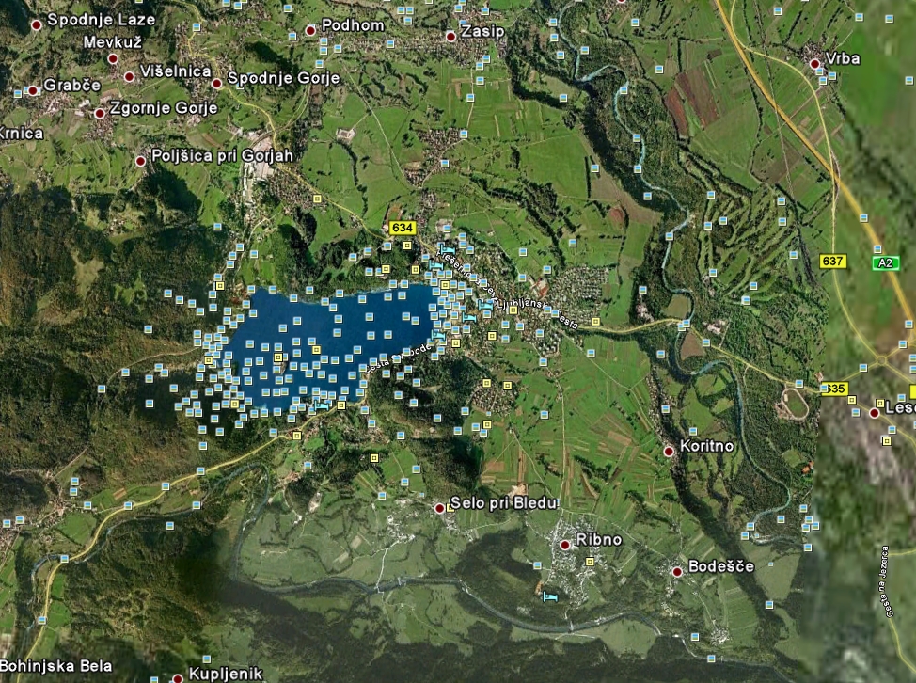Screen dimensions: 916x683
Task: Click the Ljubljanska cesta road label
Action: pos(537,314)
